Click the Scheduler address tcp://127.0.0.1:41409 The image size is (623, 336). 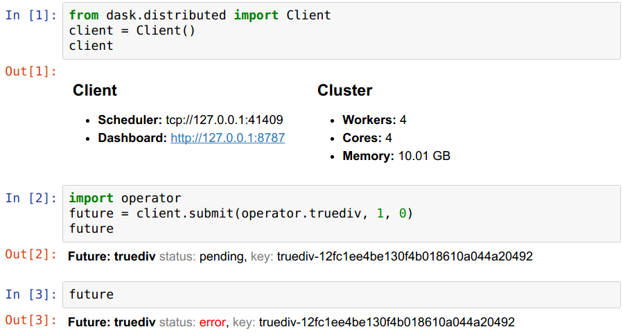[224, 120]
